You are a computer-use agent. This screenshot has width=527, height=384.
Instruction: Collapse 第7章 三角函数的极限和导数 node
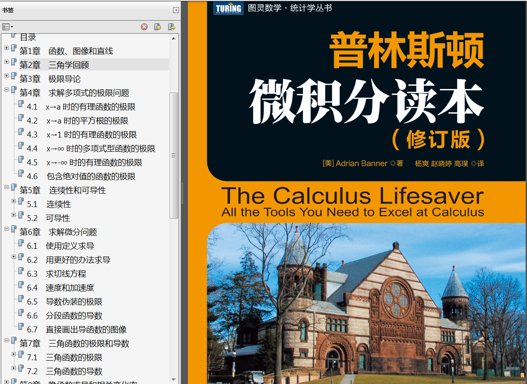[6, 340]
